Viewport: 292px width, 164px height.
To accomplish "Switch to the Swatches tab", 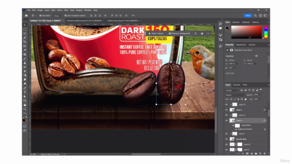I will 236,22.
